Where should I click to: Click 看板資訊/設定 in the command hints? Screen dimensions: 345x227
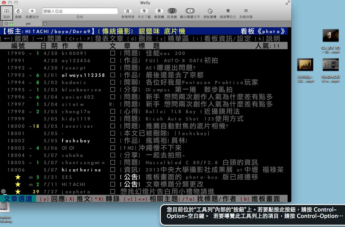pyautogui.click(x=227, y=39)
